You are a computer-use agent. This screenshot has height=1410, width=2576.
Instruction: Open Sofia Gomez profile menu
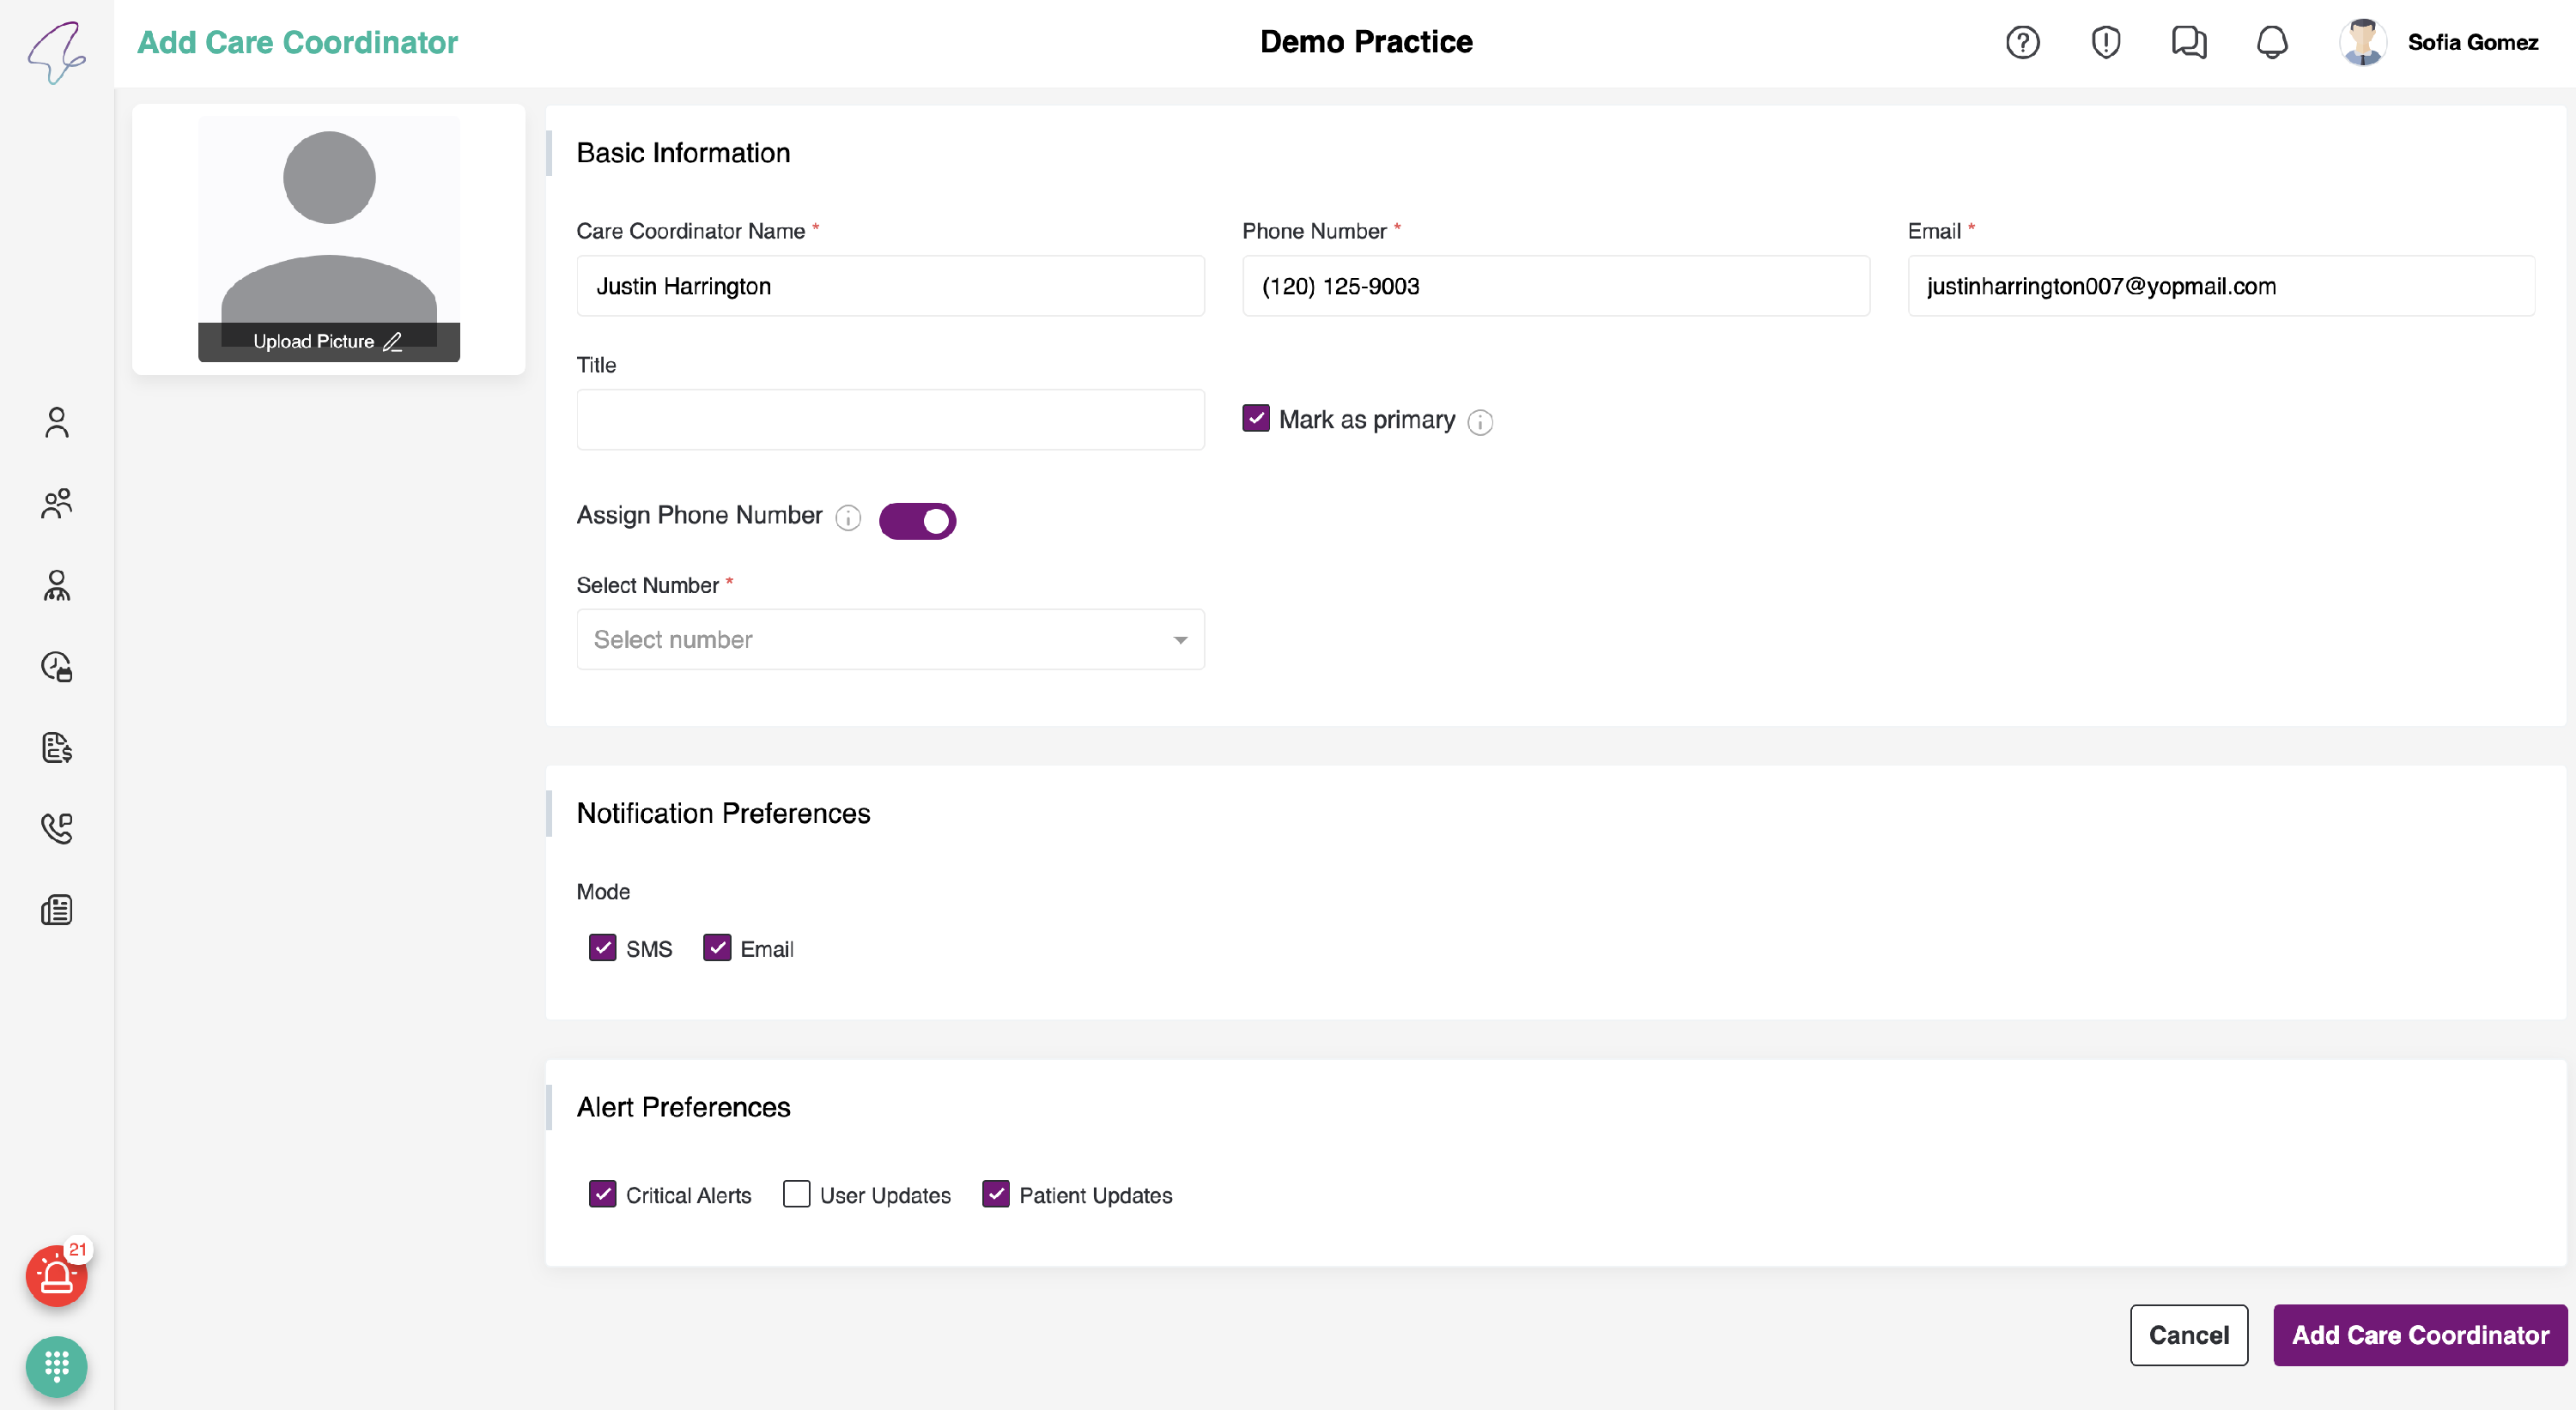2440,42
